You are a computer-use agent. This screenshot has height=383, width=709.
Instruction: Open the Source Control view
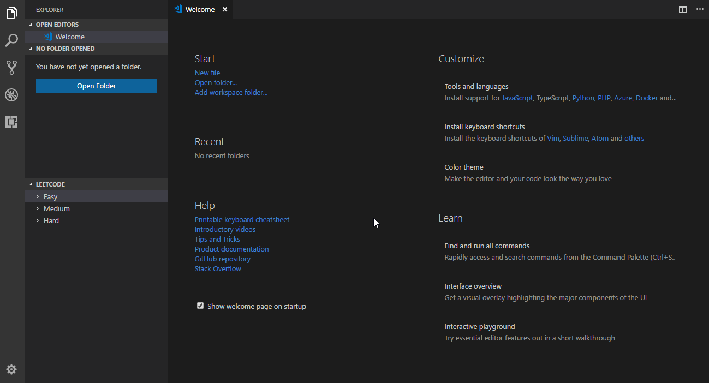click(x=11, y=68)
